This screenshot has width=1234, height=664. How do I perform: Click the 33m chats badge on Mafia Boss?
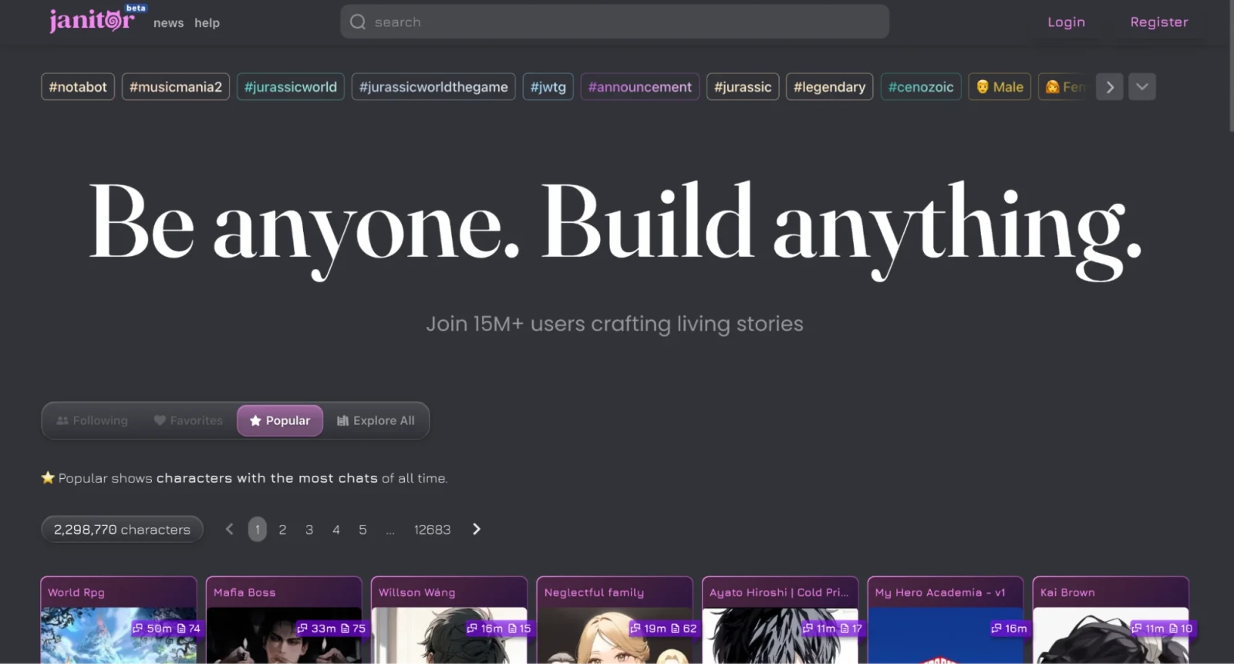tap(317, 629)
